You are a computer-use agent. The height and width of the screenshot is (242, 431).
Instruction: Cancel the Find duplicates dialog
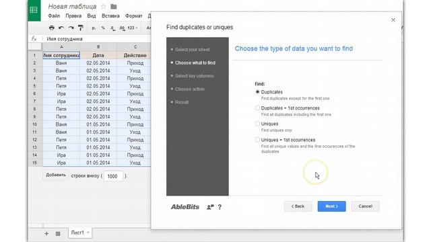coord(365,206)
